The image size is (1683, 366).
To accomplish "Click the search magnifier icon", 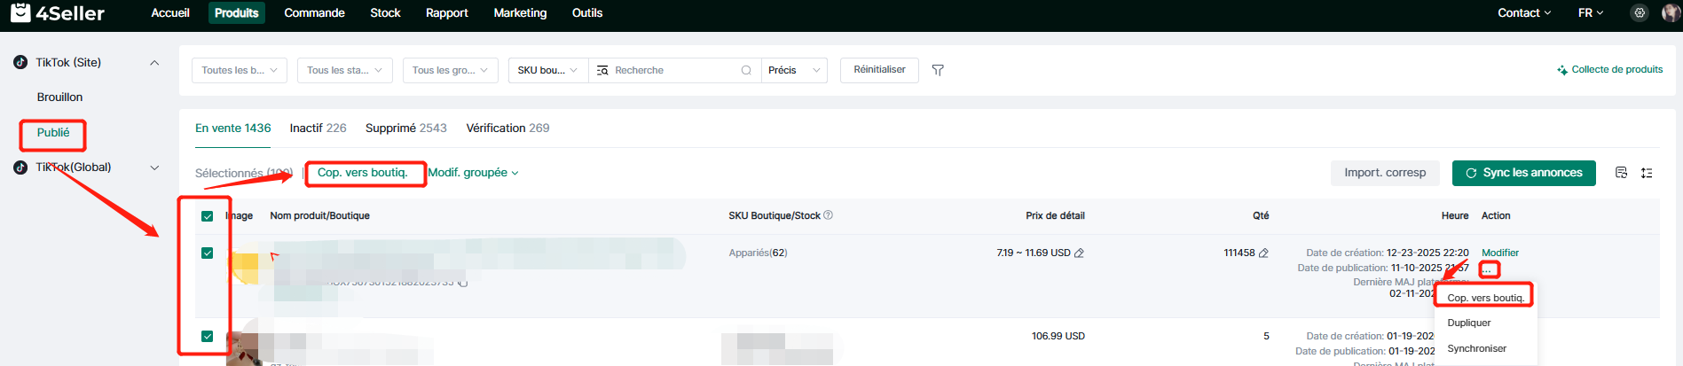I will (746, 70).
